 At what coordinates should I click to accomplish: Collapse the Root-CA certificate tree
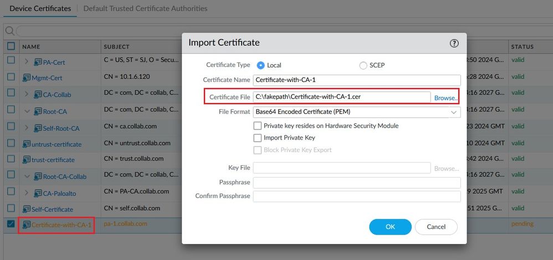(x=27, y=111)
